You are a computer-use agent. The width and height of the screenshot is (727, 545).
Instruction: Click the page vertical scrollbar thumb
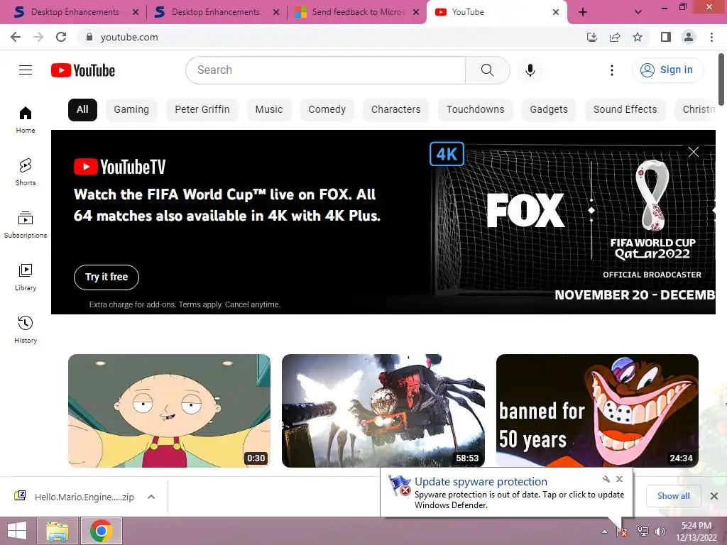pyautogui.click(x=721, y=79)
